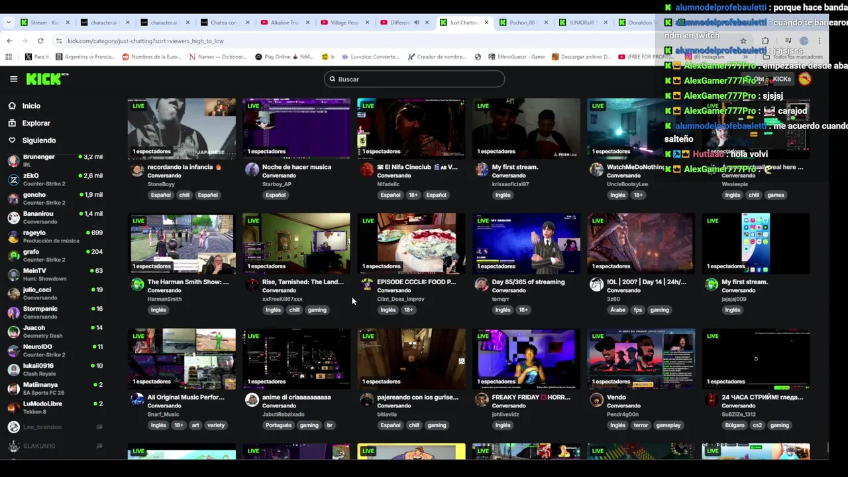Switch to the Alkaline Trio tab
Viewport: 848px width, 477px height.
(x=284, y=23)
